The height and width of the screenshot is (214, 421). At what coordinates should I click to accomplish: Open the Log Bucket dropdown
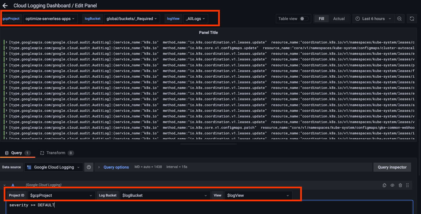click(x=165, y=195)
